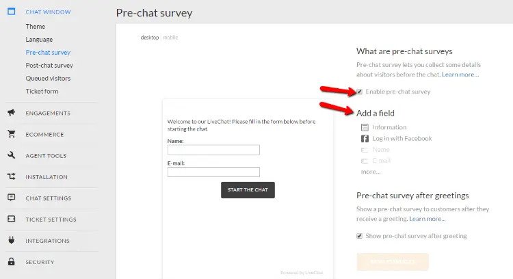Open Chat Settings via the speech bubble icon
The image size is (513, 279).
click(12, 198)
